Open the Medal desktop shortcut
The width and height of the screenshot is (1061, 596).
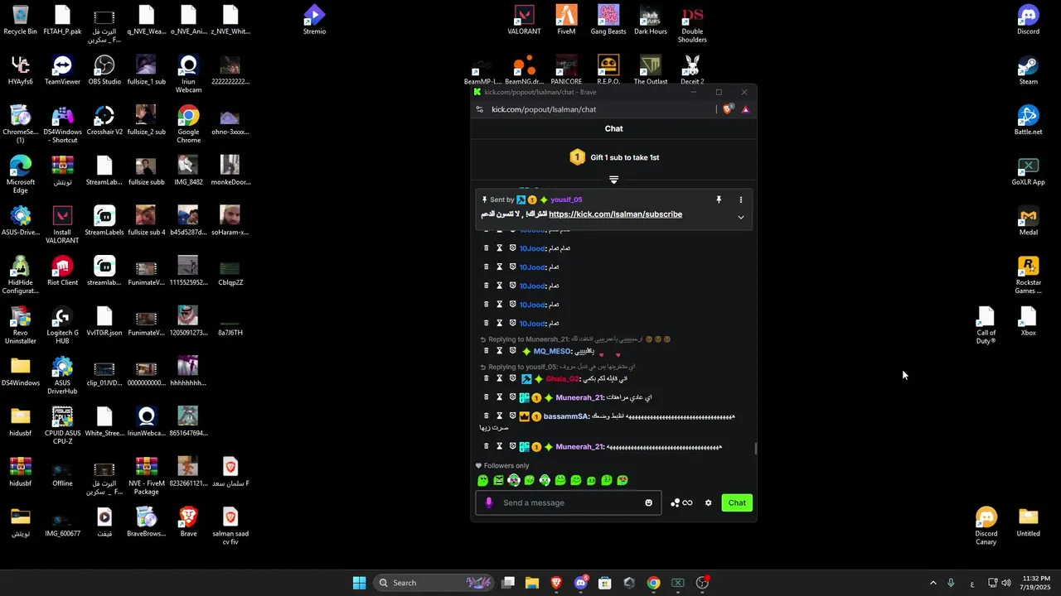pos(1028,221)
